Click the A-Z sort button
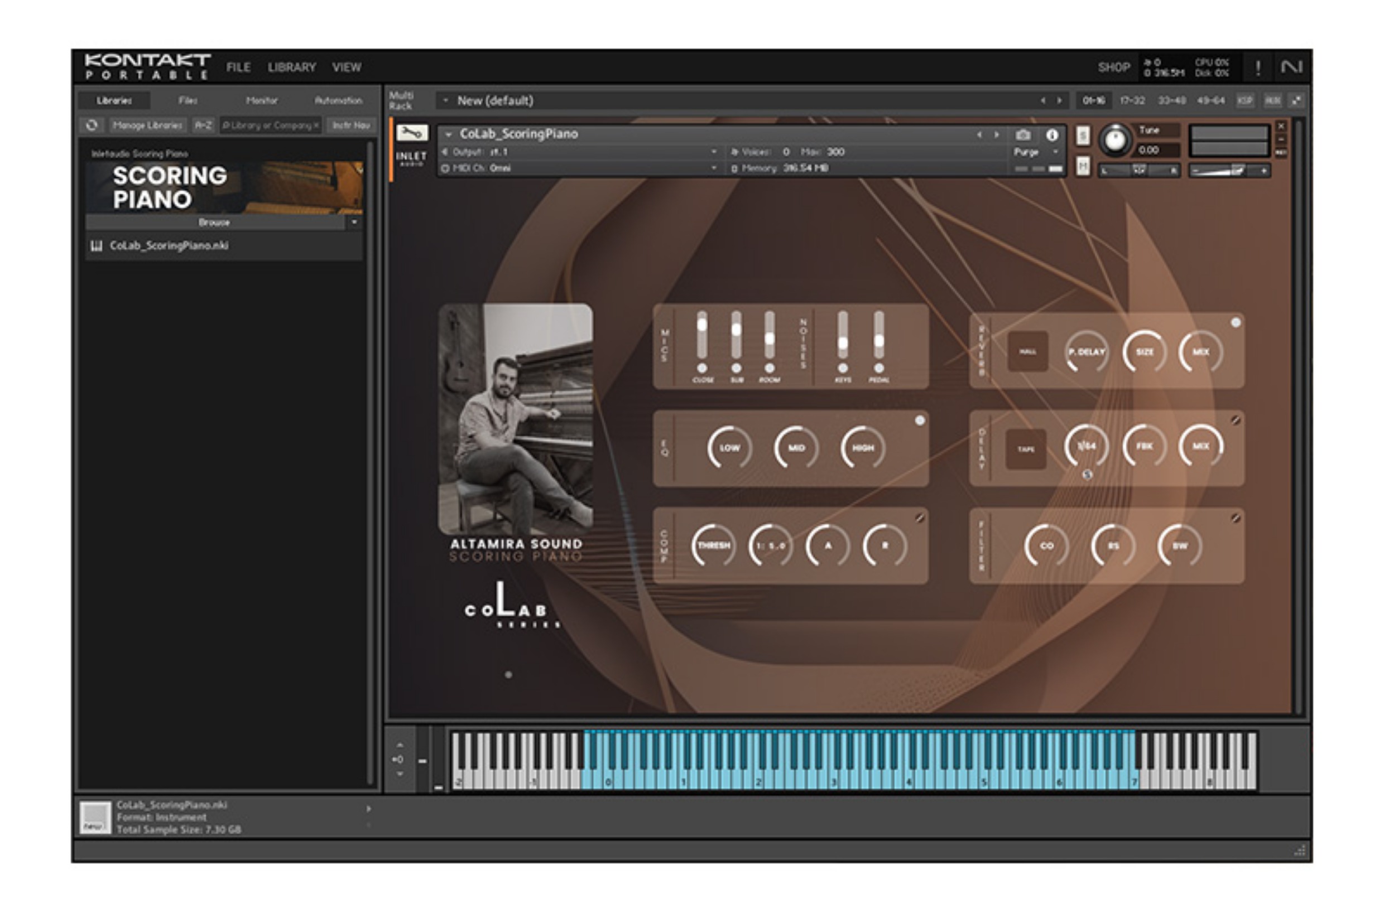1384x899 pixels. click(203, 125)
